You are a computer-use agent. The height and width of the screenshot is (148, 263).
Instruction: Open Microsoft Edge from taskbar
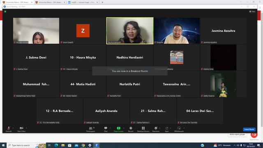coord(56,145)
